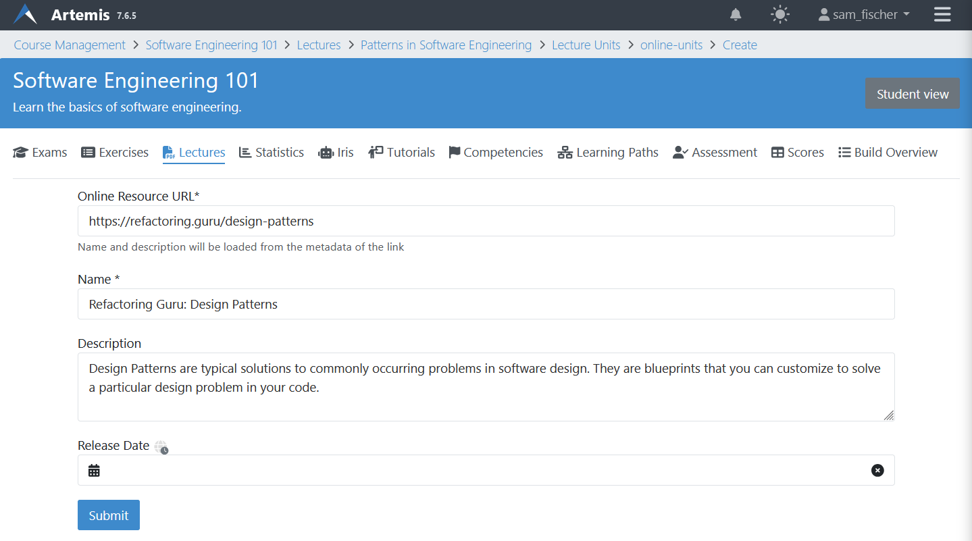The image size is (972, 541).
Task: Click inside the Online Resource URL field
Action: tap(485, 221)
